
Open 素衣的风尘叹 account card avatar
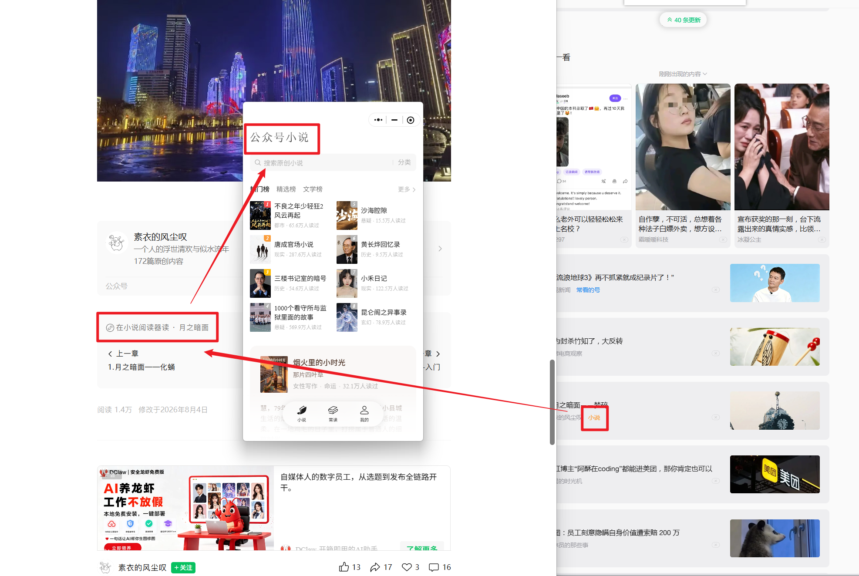point(116,243)
